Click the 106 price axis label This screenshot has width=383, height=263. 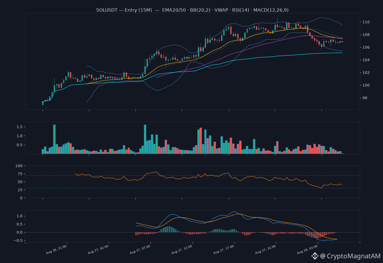pyautogui.click(x=366, y=47)
